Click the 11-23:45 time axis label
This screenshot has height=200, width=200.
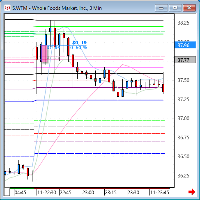160,193
